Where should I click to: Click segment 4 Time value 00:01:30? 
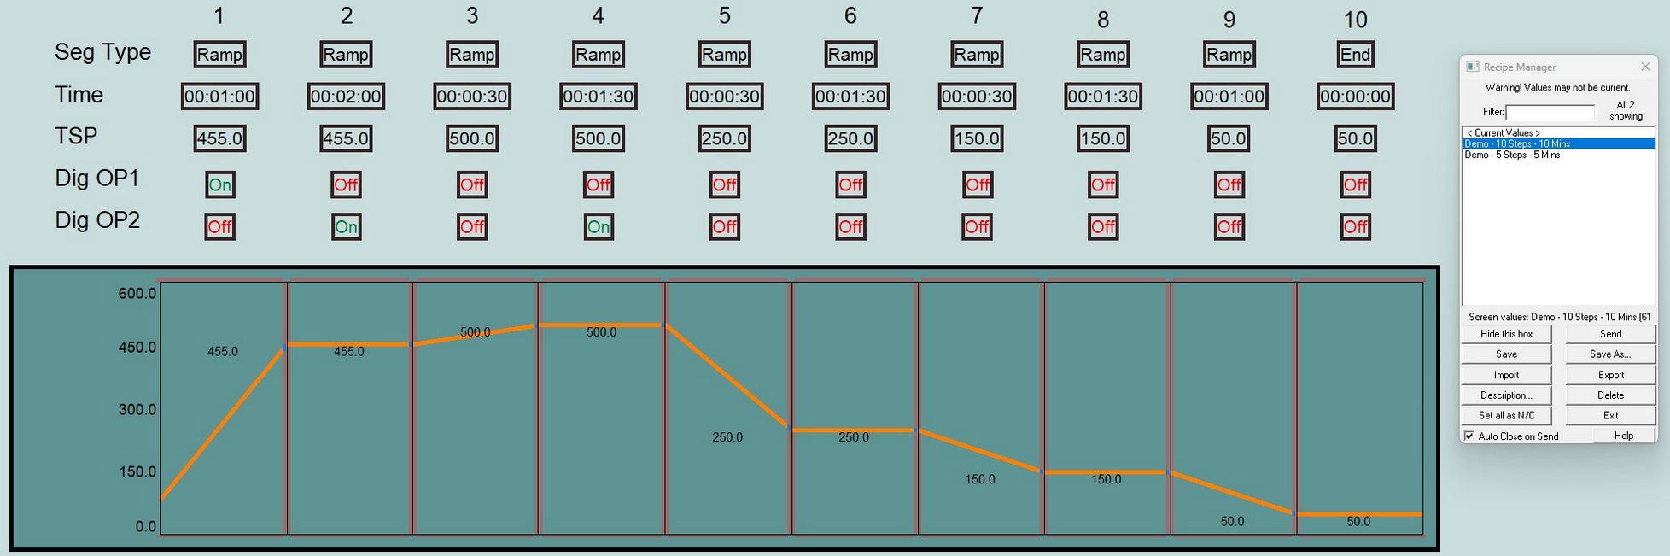pyautogui.click(x=599, y=97)
